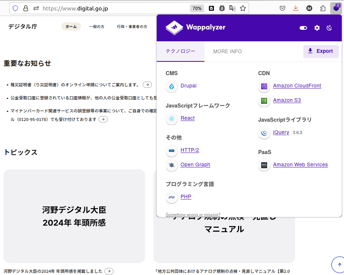Click the JavaScriptフレームワーク category heading

tap(198, 105)
